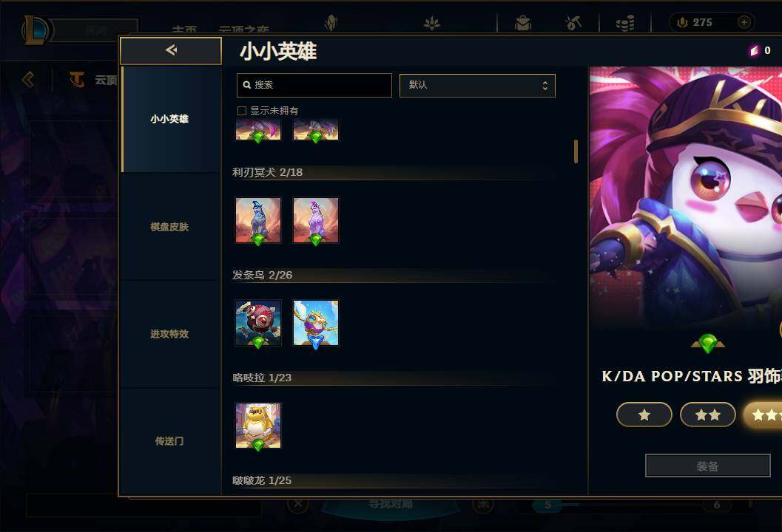782x532 pixels.
Task: Select the golden 咯吱拉 little legend
Action: pos(258,426)
